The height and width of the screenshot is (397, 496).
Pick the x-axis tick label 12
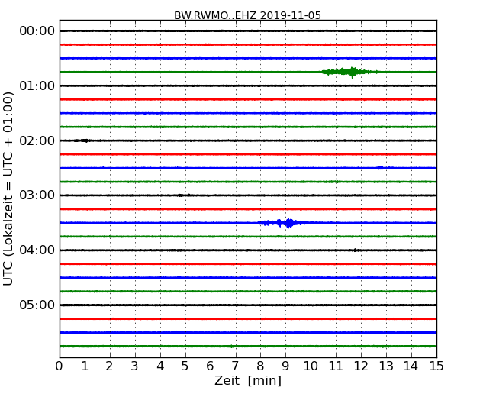coord(361,366)
